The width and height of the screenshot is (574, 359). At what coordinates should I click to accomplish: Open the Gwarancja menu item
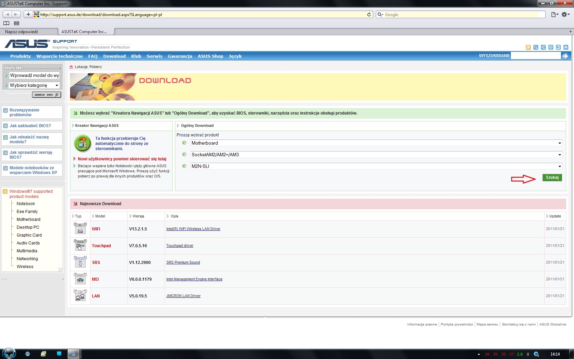pos(180,56)
